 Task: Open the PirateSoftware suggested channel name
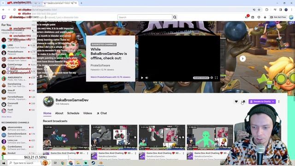[100, 65]
